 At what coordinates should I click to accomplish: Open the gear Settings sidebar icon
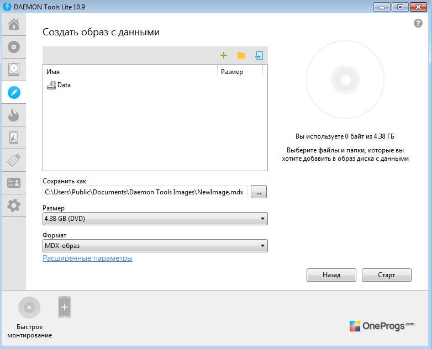point(14,205)
